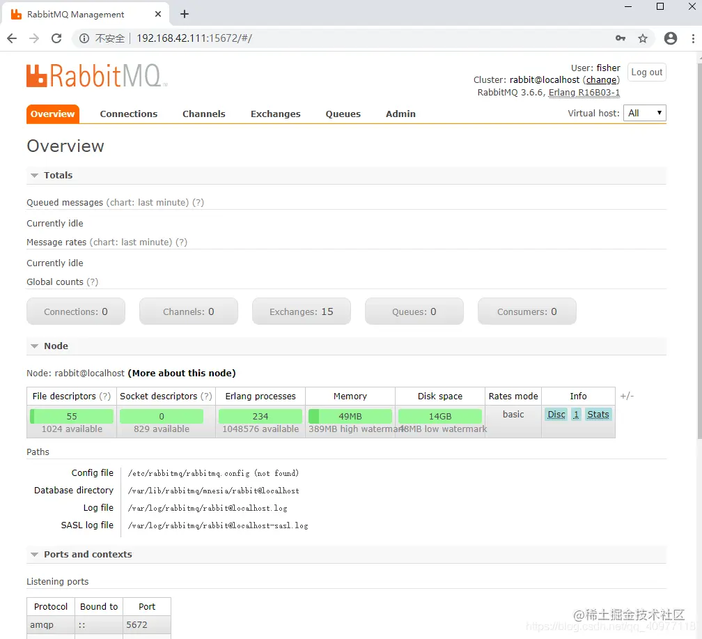Screen dimensions: 702x639
Task: Click the Disc info tag
Action: (x=556, y=415)
